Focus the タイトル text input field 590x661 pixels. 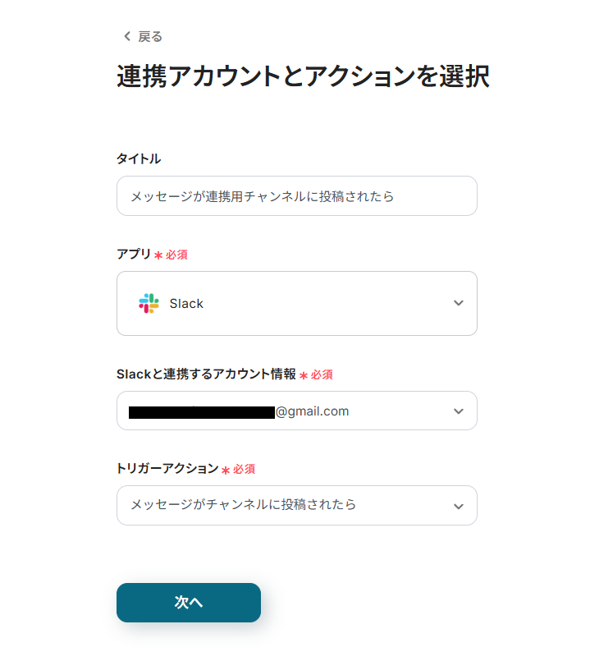click(296, 196)
